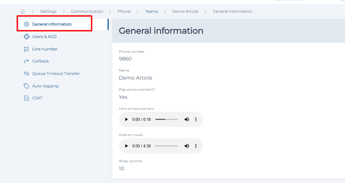The height and width of the screenshot is (183, 345).
Task: Mute the Intro announcement audio
Action: 187,120
